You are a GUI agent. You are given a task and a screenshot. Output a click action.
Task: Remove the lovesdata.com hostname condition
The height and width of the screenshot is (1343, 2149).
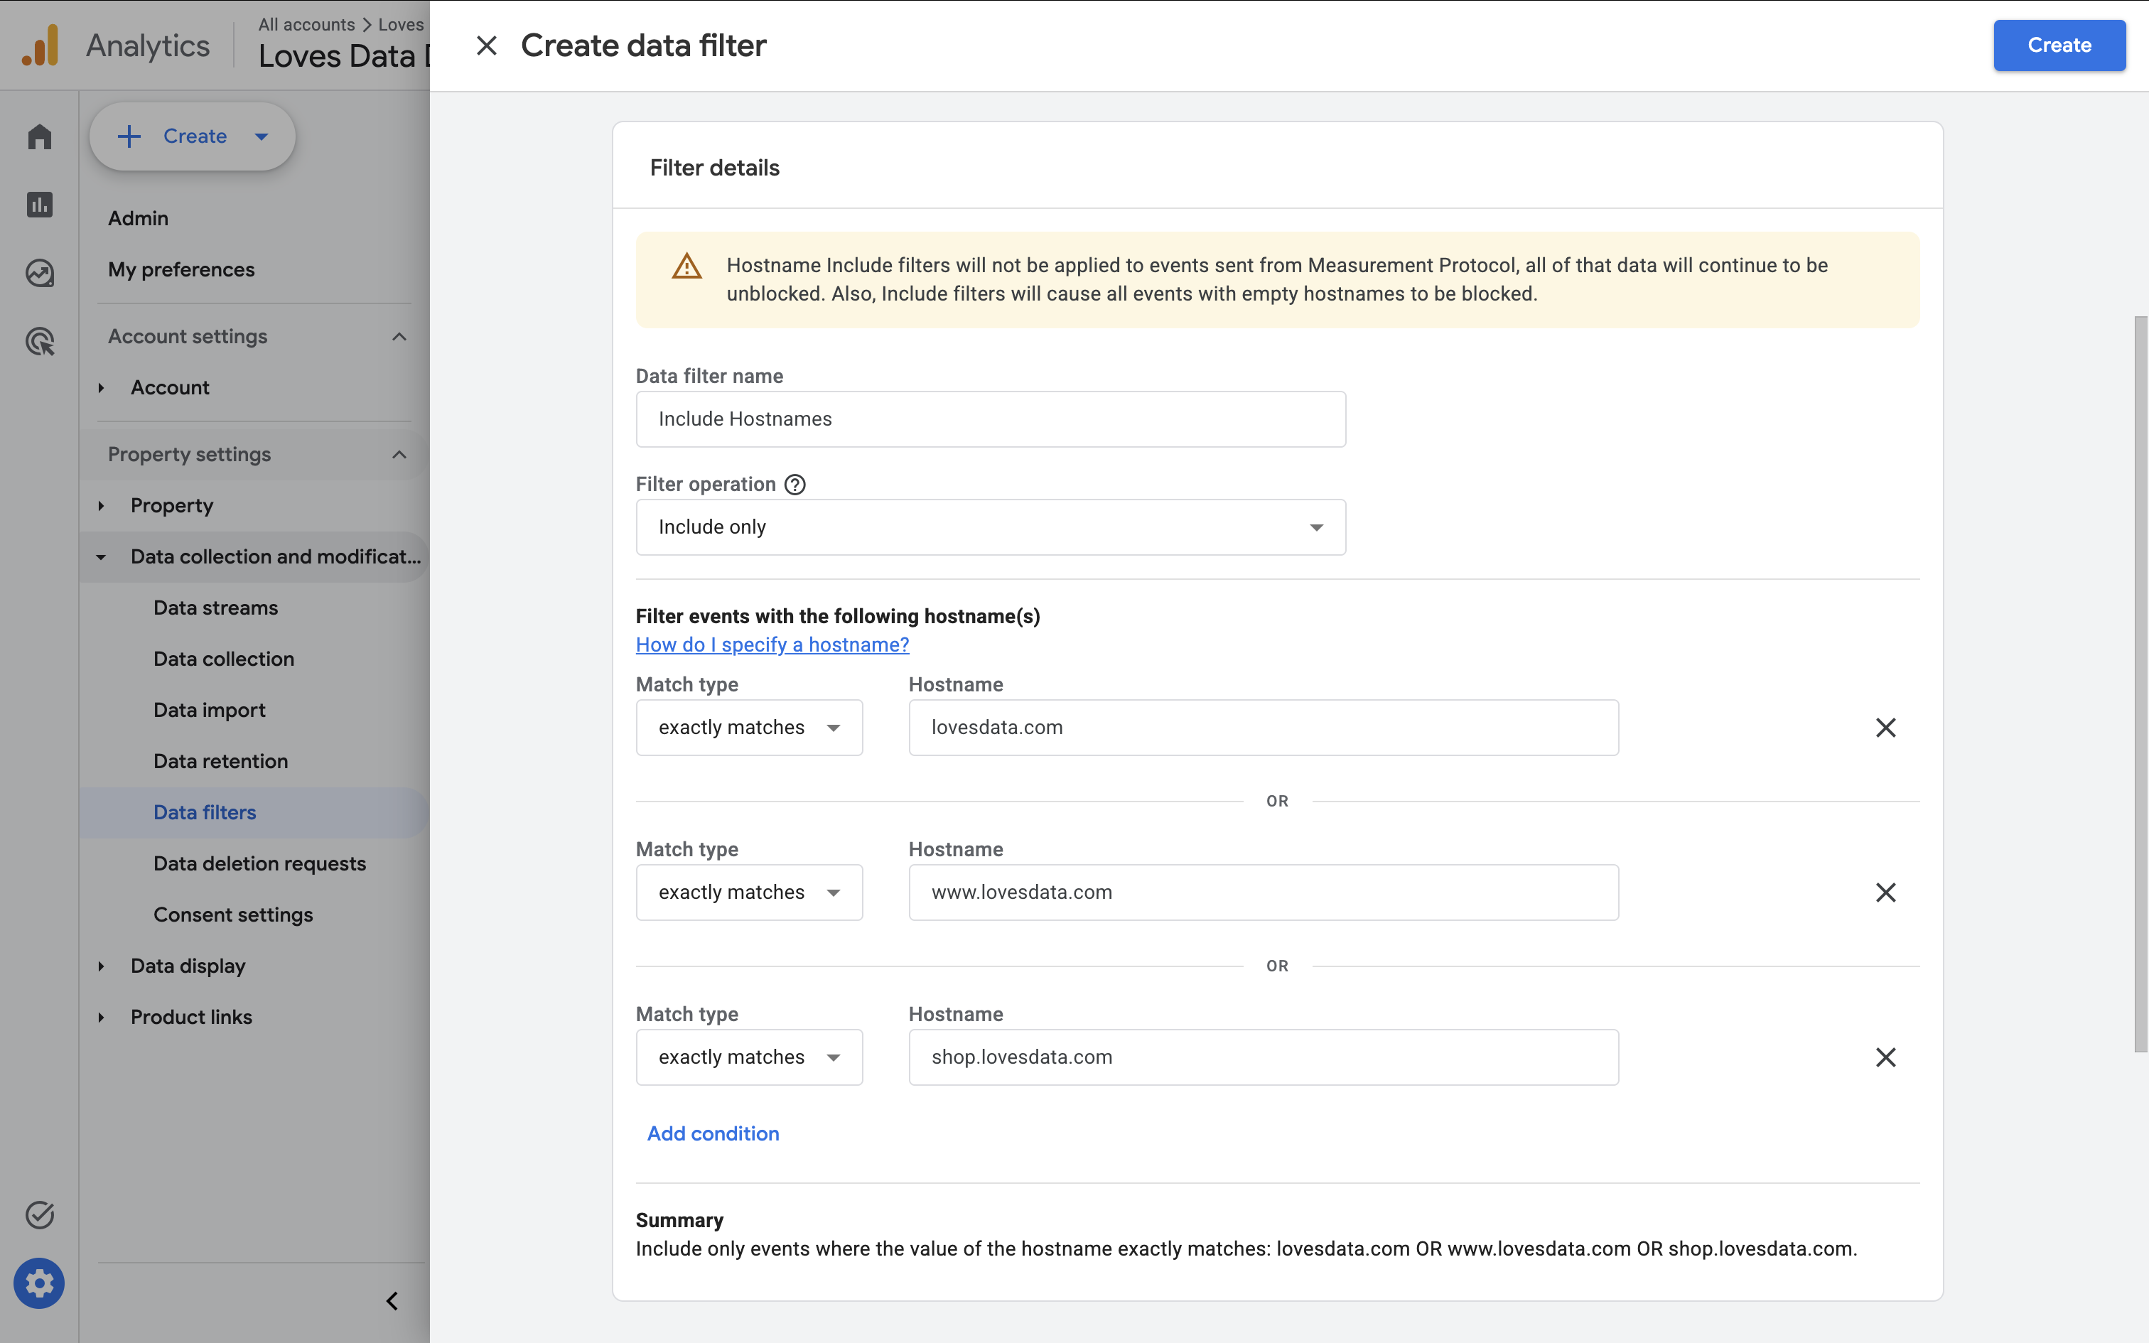point(1885,728)
